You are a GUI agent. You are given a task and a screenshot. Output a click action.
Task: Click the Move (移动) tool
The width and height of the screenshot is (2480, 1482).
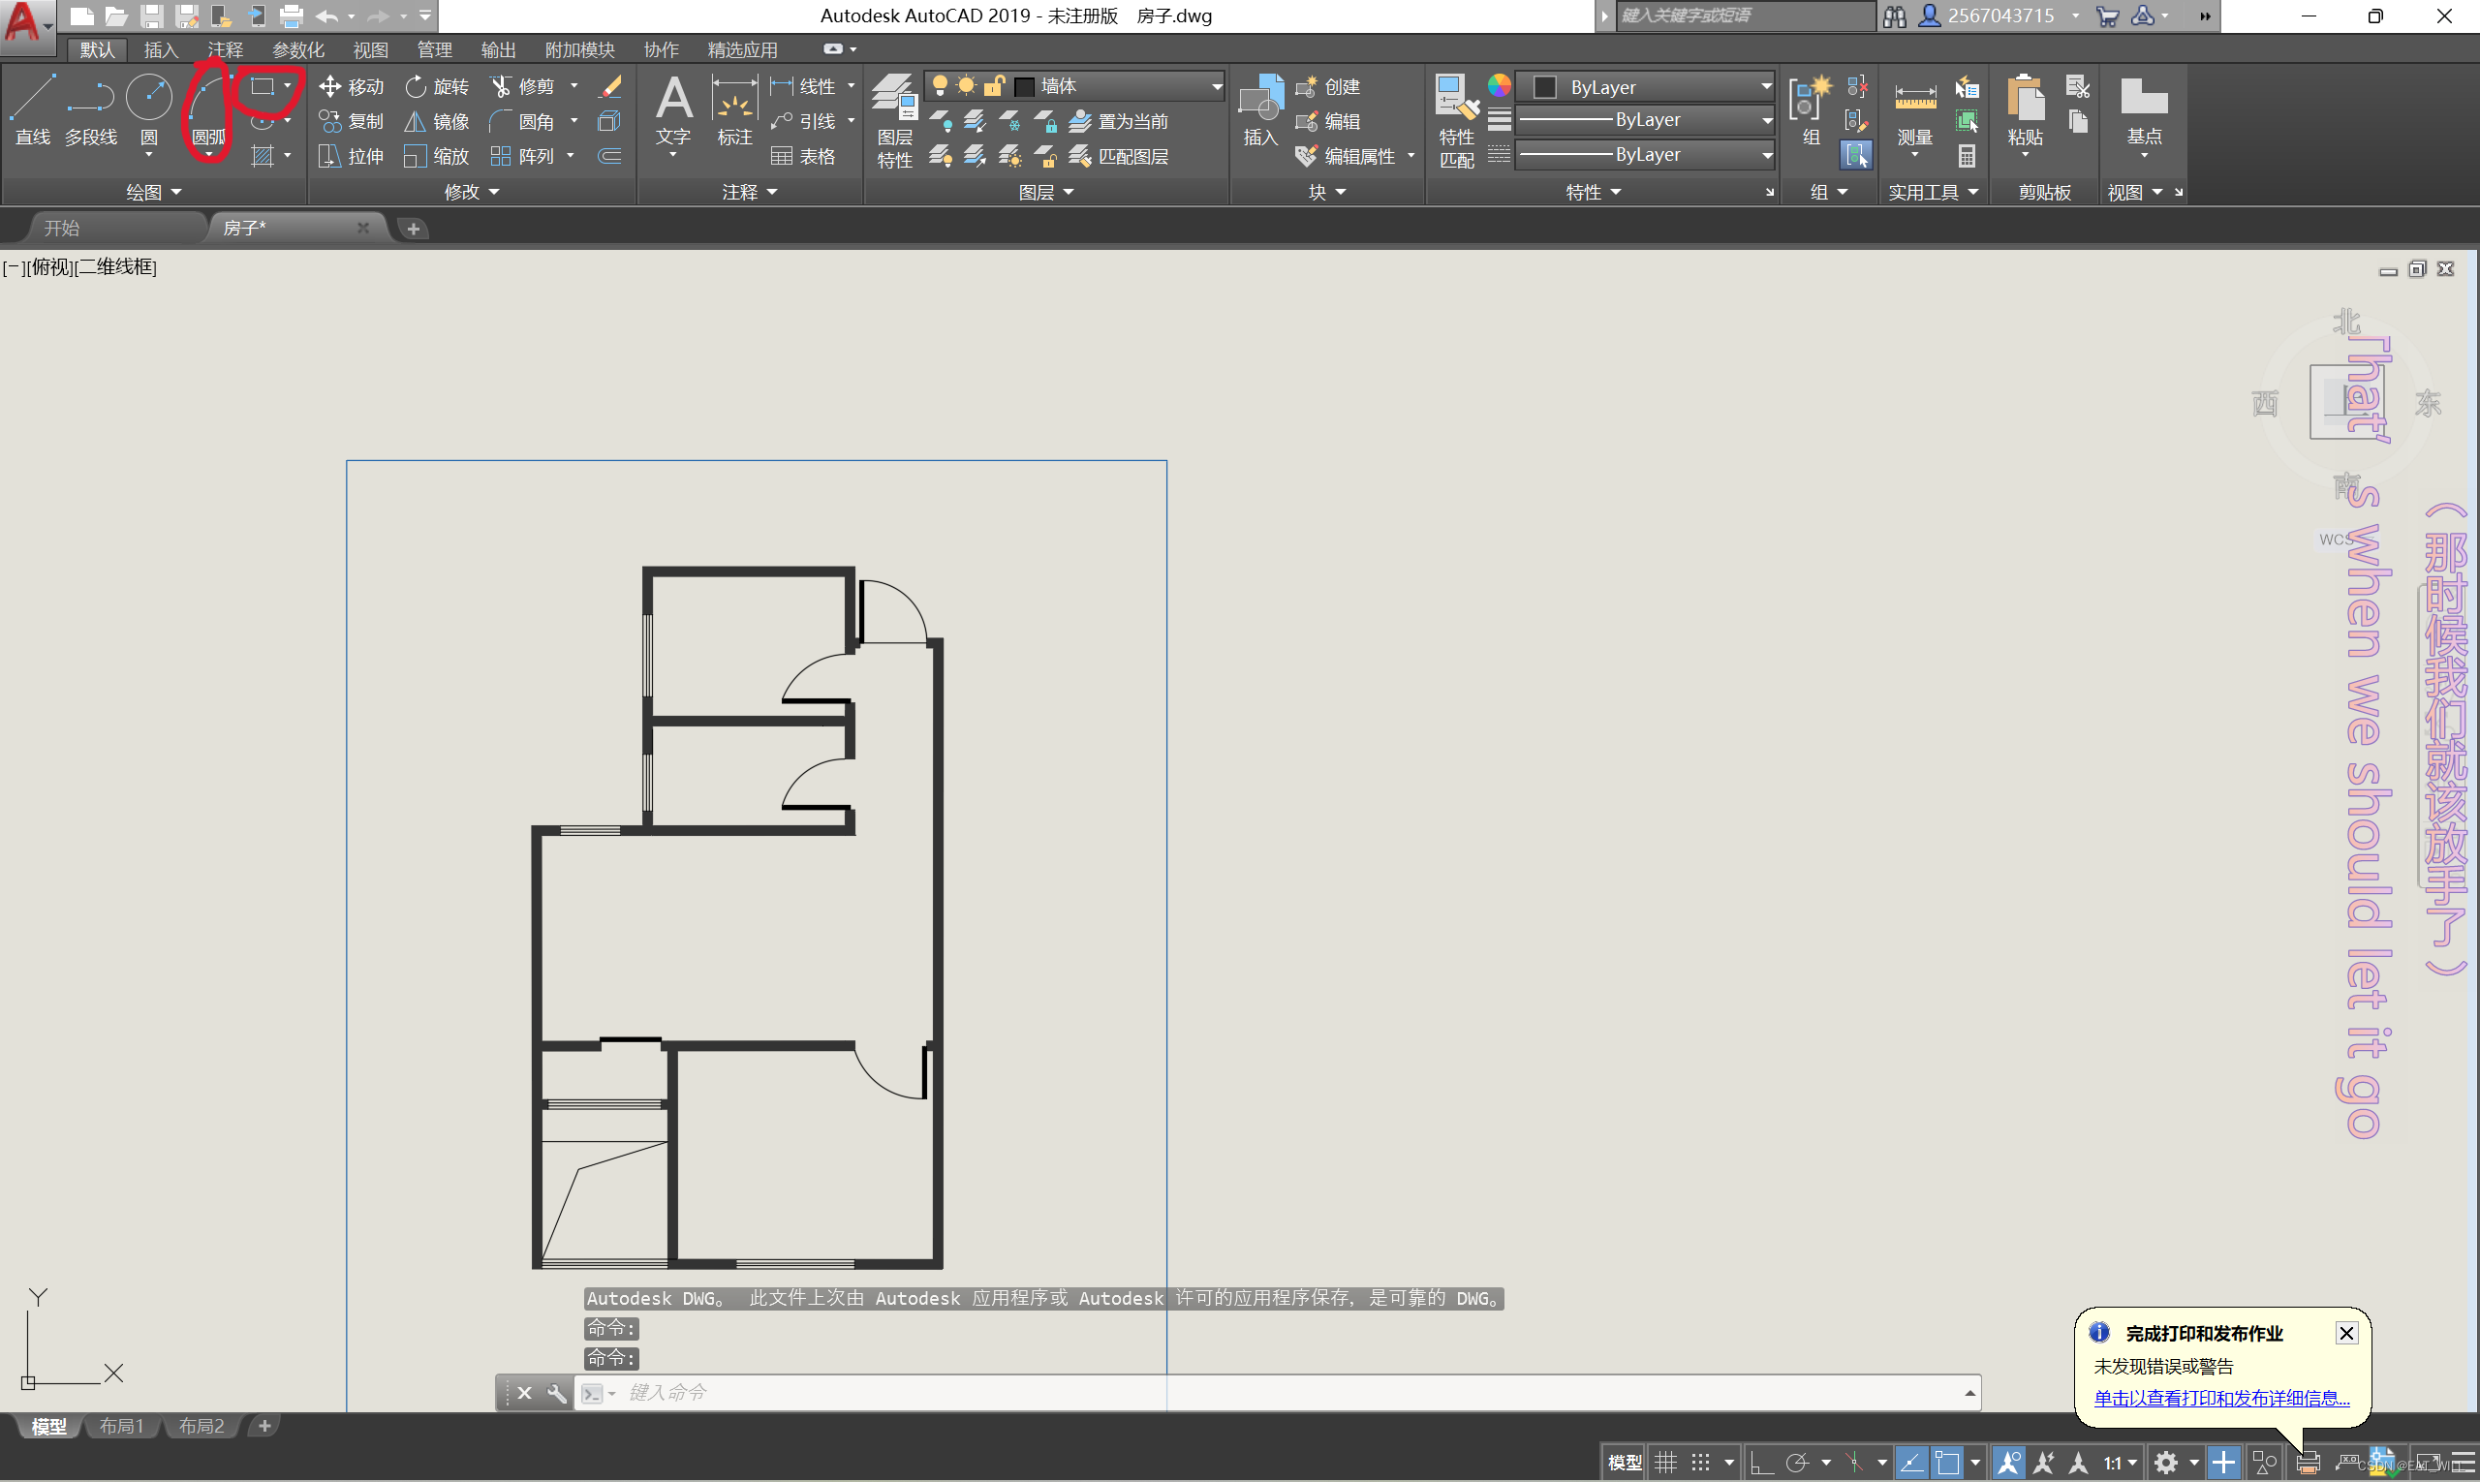point(352,87)
